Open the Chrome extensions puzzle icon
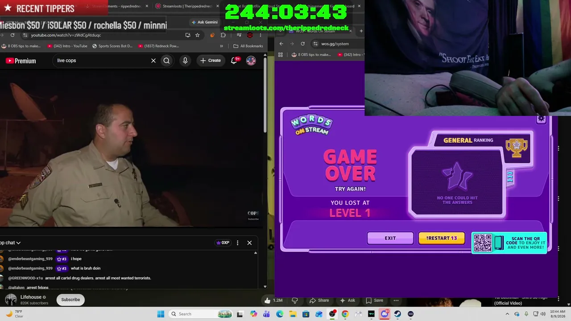 223,35
